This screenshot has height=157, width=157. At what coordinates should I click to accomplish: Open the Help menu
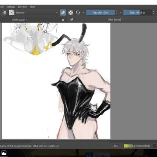(32, 7)
